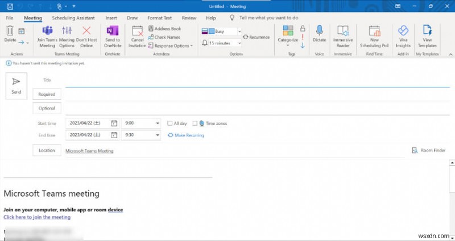This screenshot has height=241, width=455.
Task: Click the Location button
Action: coord(47,150)
